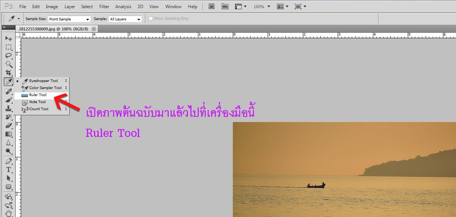Screen dimensions: 456x217
Task: Expand the toolbox with double-arrow button
Action: click(4, 27)
